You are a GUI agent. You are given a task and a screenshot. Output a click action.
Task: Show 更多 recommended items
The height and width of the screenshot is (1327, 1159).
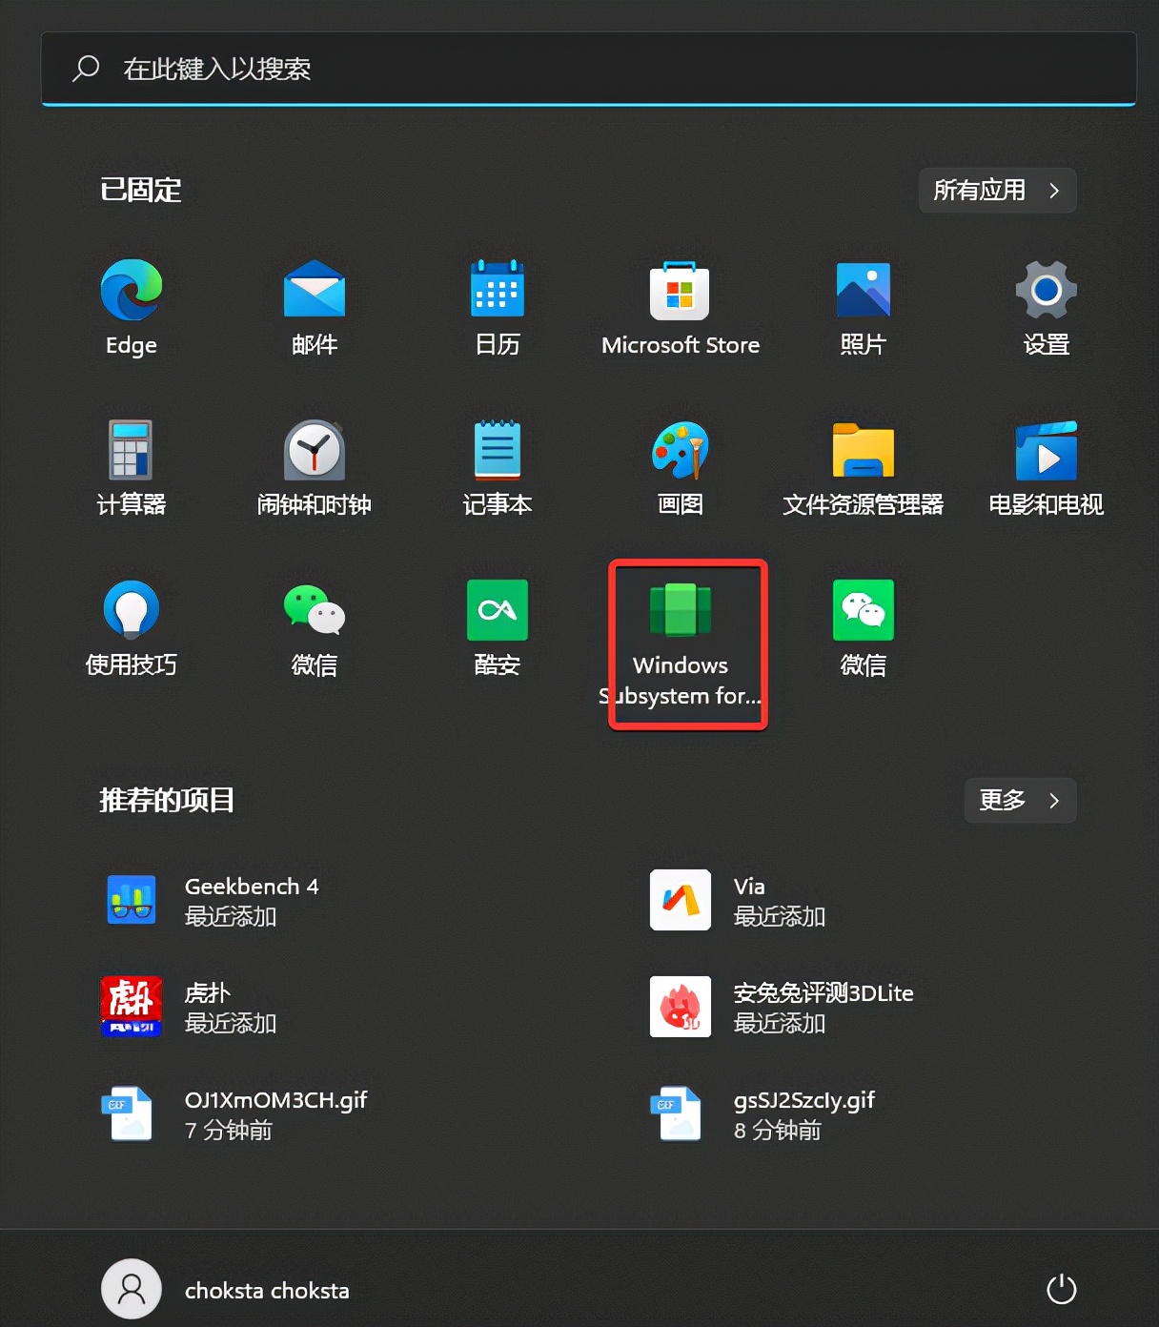[x=1020, y=800]
